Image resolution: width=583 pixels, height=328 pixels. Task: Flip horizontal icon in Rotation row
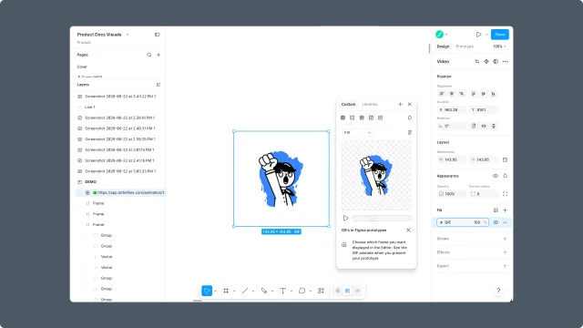484,126
